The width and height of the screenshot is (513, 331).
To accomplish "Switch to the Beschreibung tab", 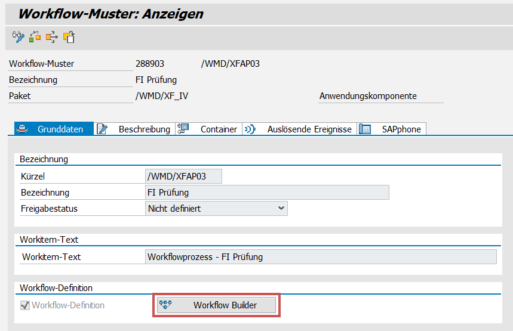I will (x=135, y=129).
